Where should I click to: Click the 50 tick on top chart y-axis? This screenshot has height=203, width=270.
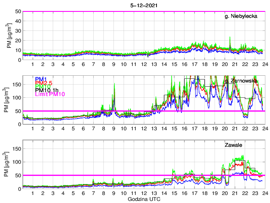click(x=18, y=11)
